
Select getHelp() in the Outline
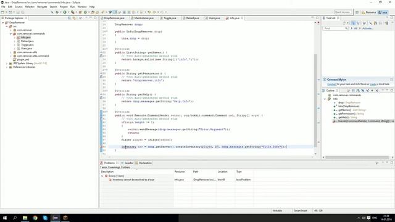coord(345,118)
